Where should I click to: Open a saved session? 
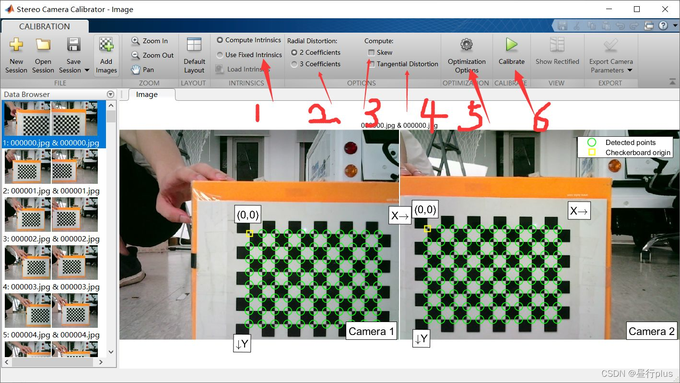(x=43, y=56)
